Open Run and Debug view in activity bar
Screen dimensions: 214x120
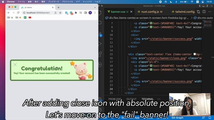point(100,44)
